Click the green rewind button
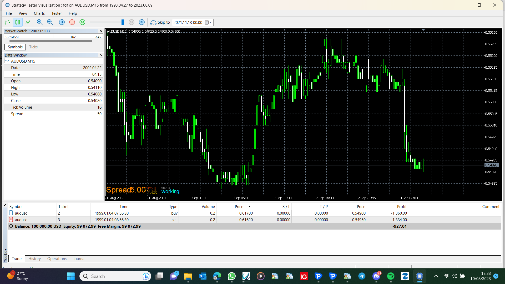The image size is (505, 284). 82,22
